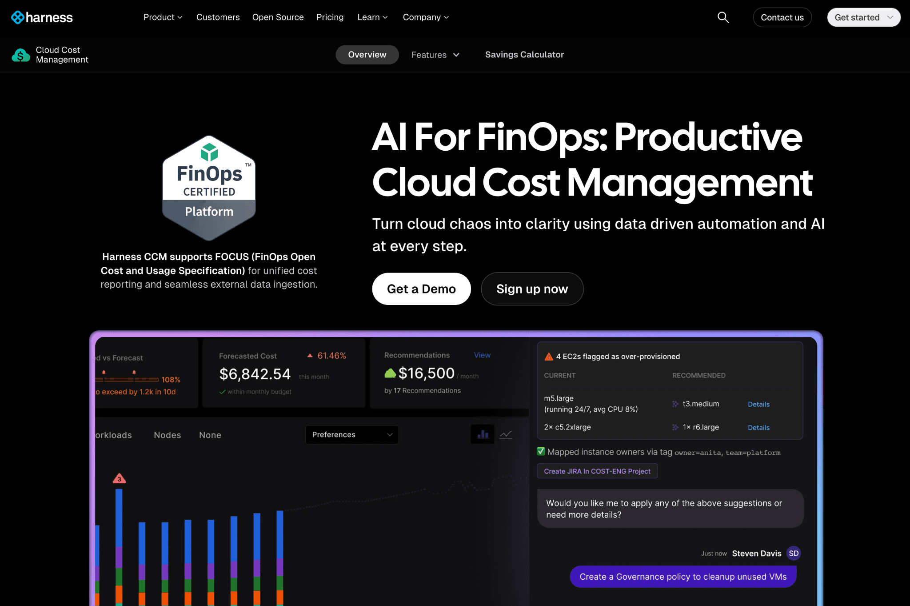The height and width of the screenshot is (606, 910).
Task: Switch to line chart view icon
Action: pyautogui.click(x=506, y=434)
